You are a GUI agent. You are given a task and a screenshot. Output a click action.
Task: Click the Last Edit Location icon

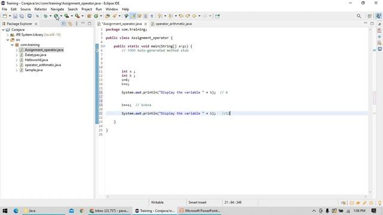[x=181, y=16]
